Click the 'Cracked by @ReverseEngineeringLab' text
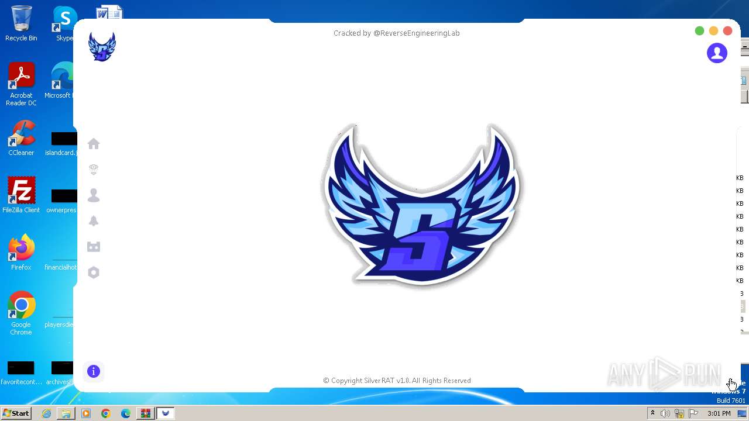 [x=397, y=33]
